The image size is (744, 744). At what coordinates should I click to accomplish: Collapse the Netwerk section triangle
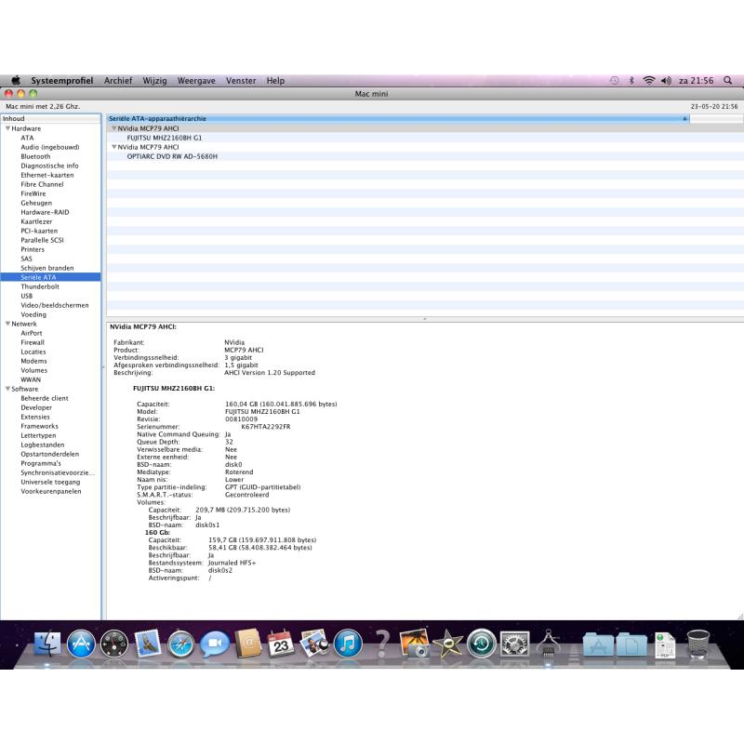[x=7, y=324]
